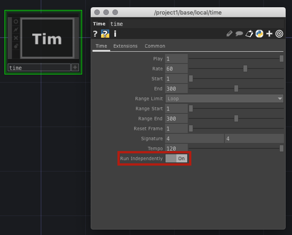Open Python help icon with yellow background

coord(105,34)
